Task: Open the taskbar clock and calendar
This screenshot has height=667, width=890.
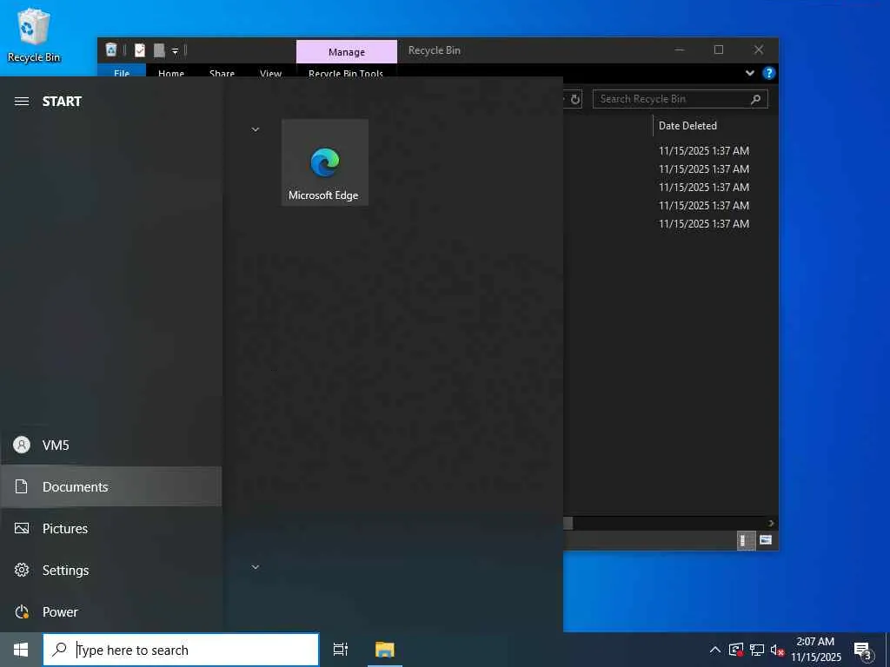Action: pyautogui.click(x=815, y=650)
